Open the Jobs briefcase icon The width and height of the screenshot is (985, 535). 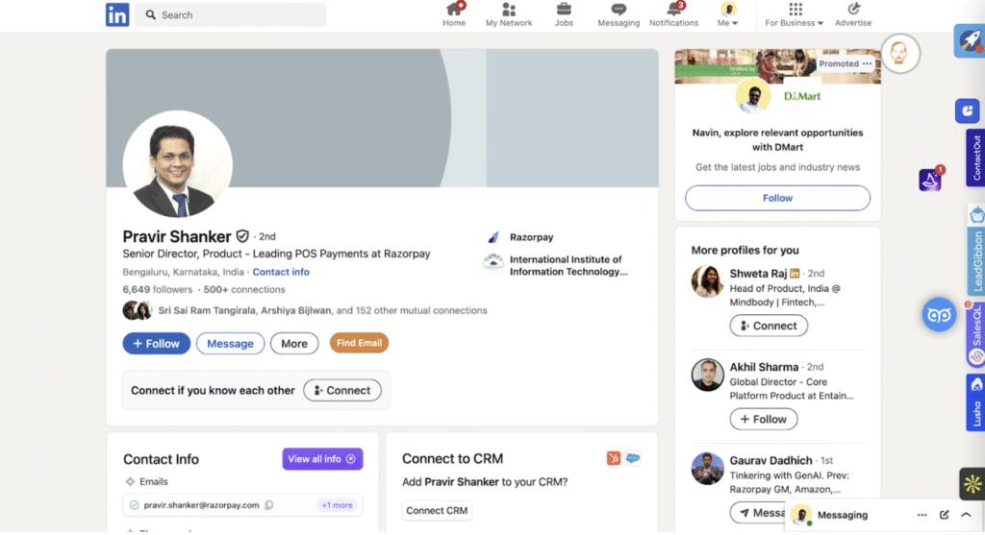pos(564,14)
